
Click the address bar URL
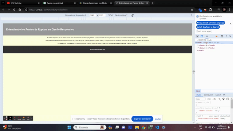pos(48,10)
